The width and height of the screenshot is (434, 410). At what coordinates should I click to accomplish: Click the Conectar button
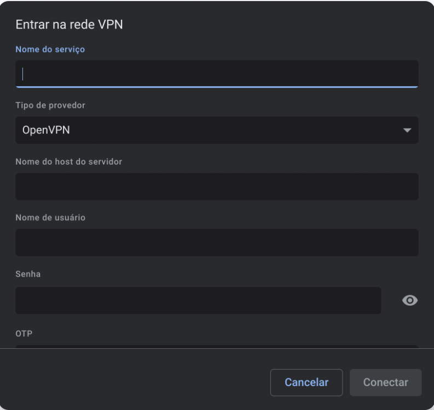385,382
